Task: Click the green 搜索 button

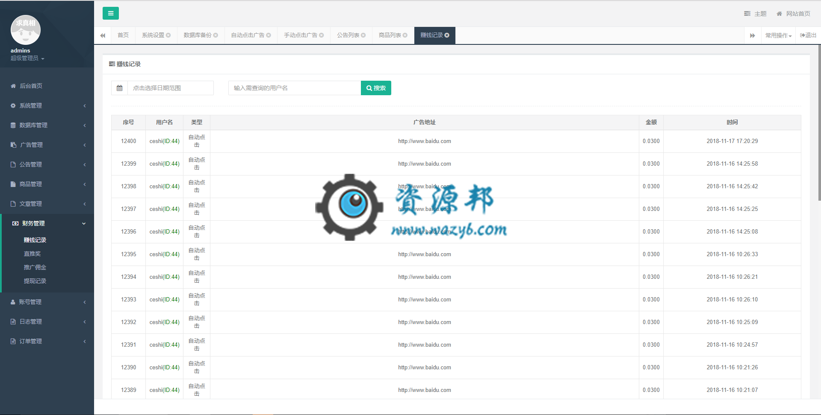Action: [x=376, y=88]
